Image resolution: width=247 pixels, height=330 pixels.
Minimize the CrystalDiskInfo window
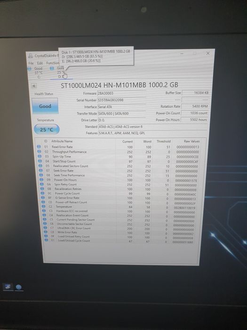click(x=182, y=53)
